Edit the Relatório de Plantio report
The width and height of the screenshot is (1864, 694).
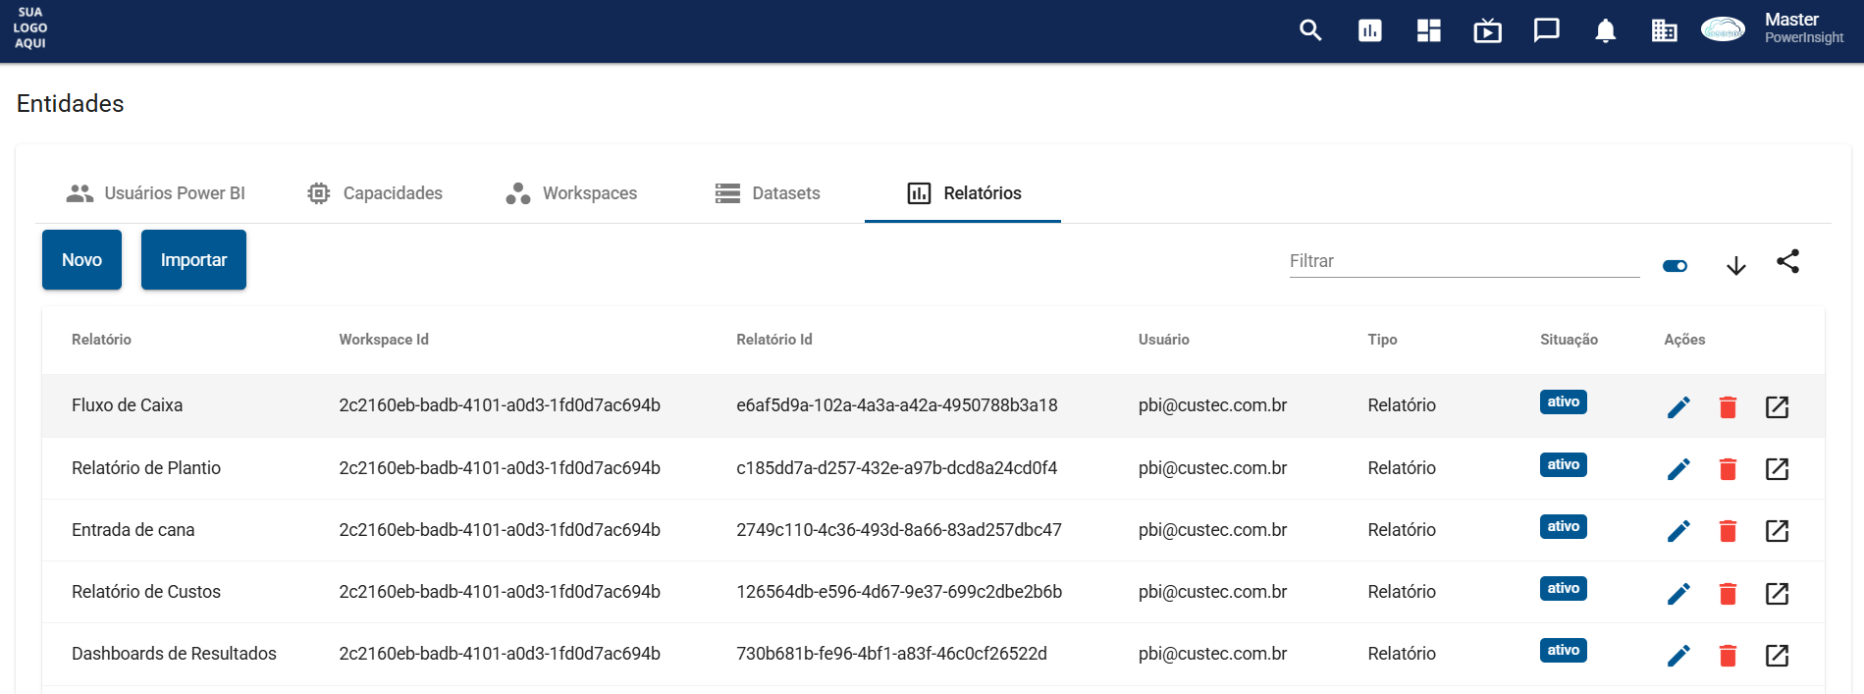pyautogui.click(x=1679, y=469)
